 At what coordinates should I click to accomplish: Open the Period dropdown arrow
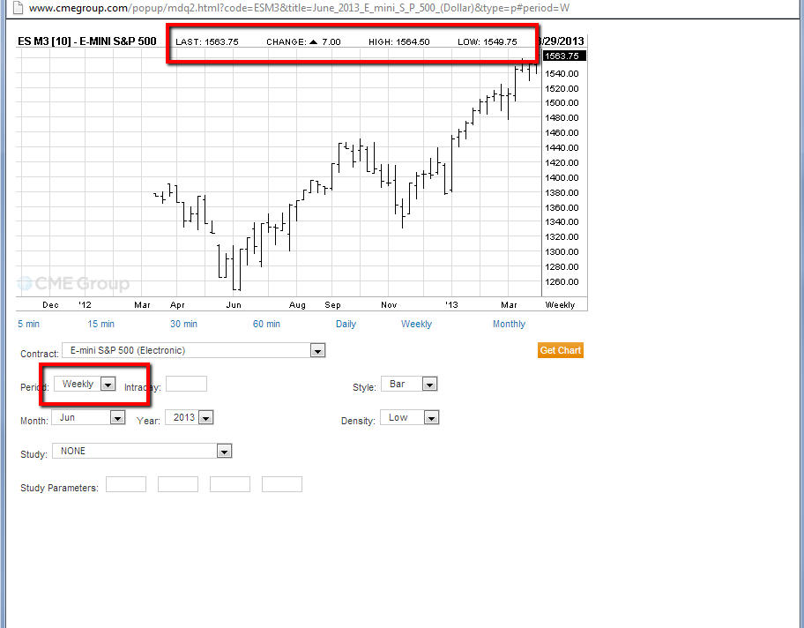point(108,385)
